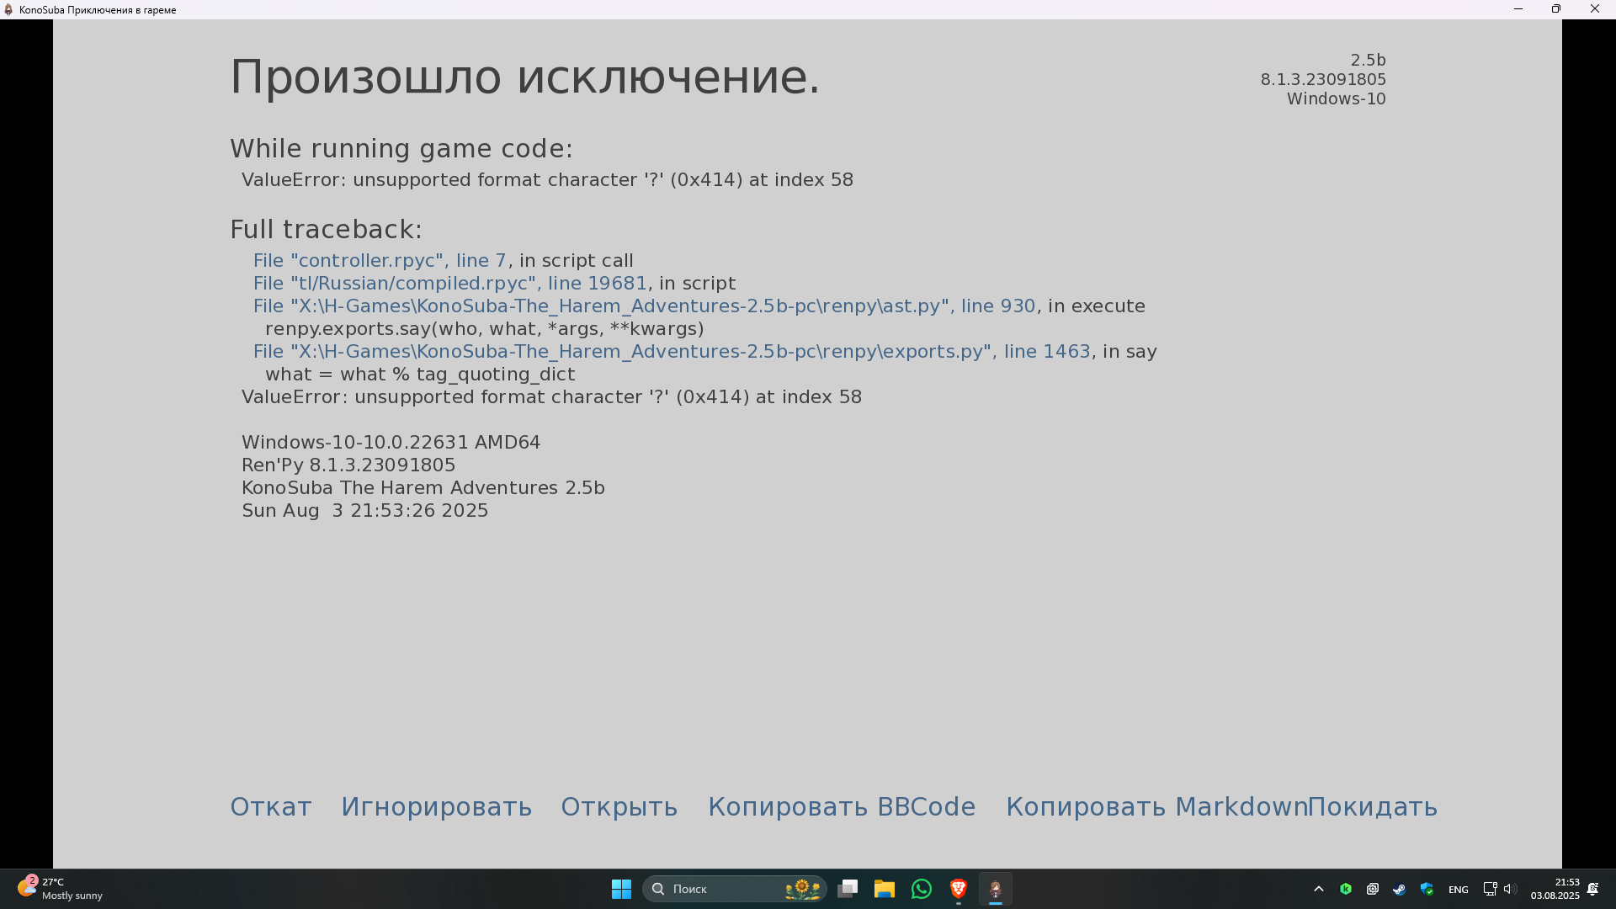Expand the hidden system tray icons chevron
1616x909 pixels.
[x=1319, y=889]
